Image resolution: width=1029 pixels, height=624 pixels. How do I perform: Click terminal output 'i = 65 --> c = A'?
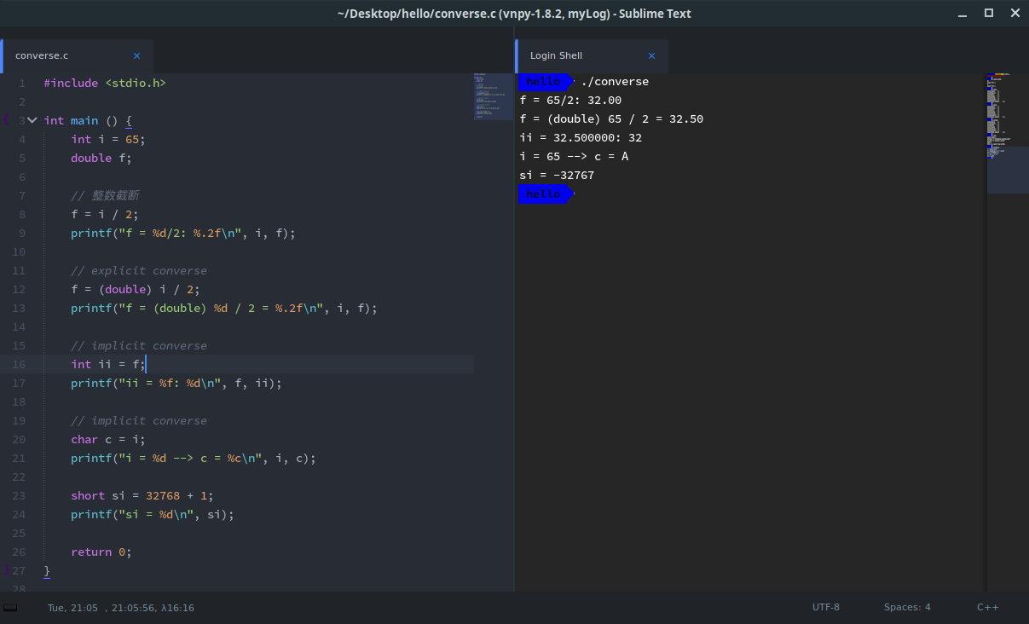(574, 156)
